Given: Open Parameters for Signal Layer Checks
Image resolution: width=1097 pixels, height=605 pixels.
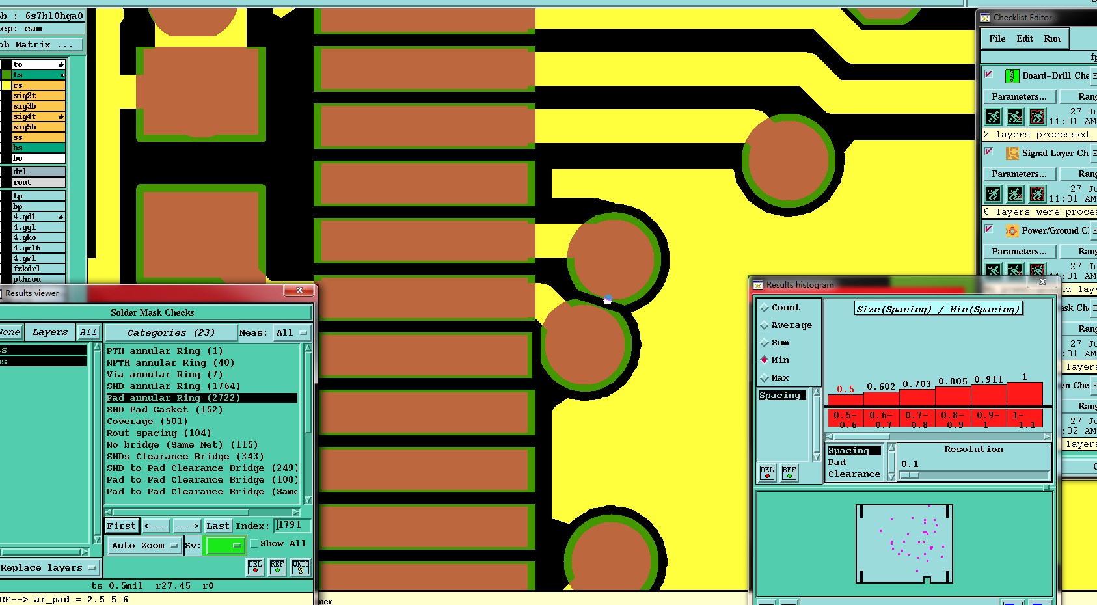Looking at the screenshot, I should (x=1019, y=174).
